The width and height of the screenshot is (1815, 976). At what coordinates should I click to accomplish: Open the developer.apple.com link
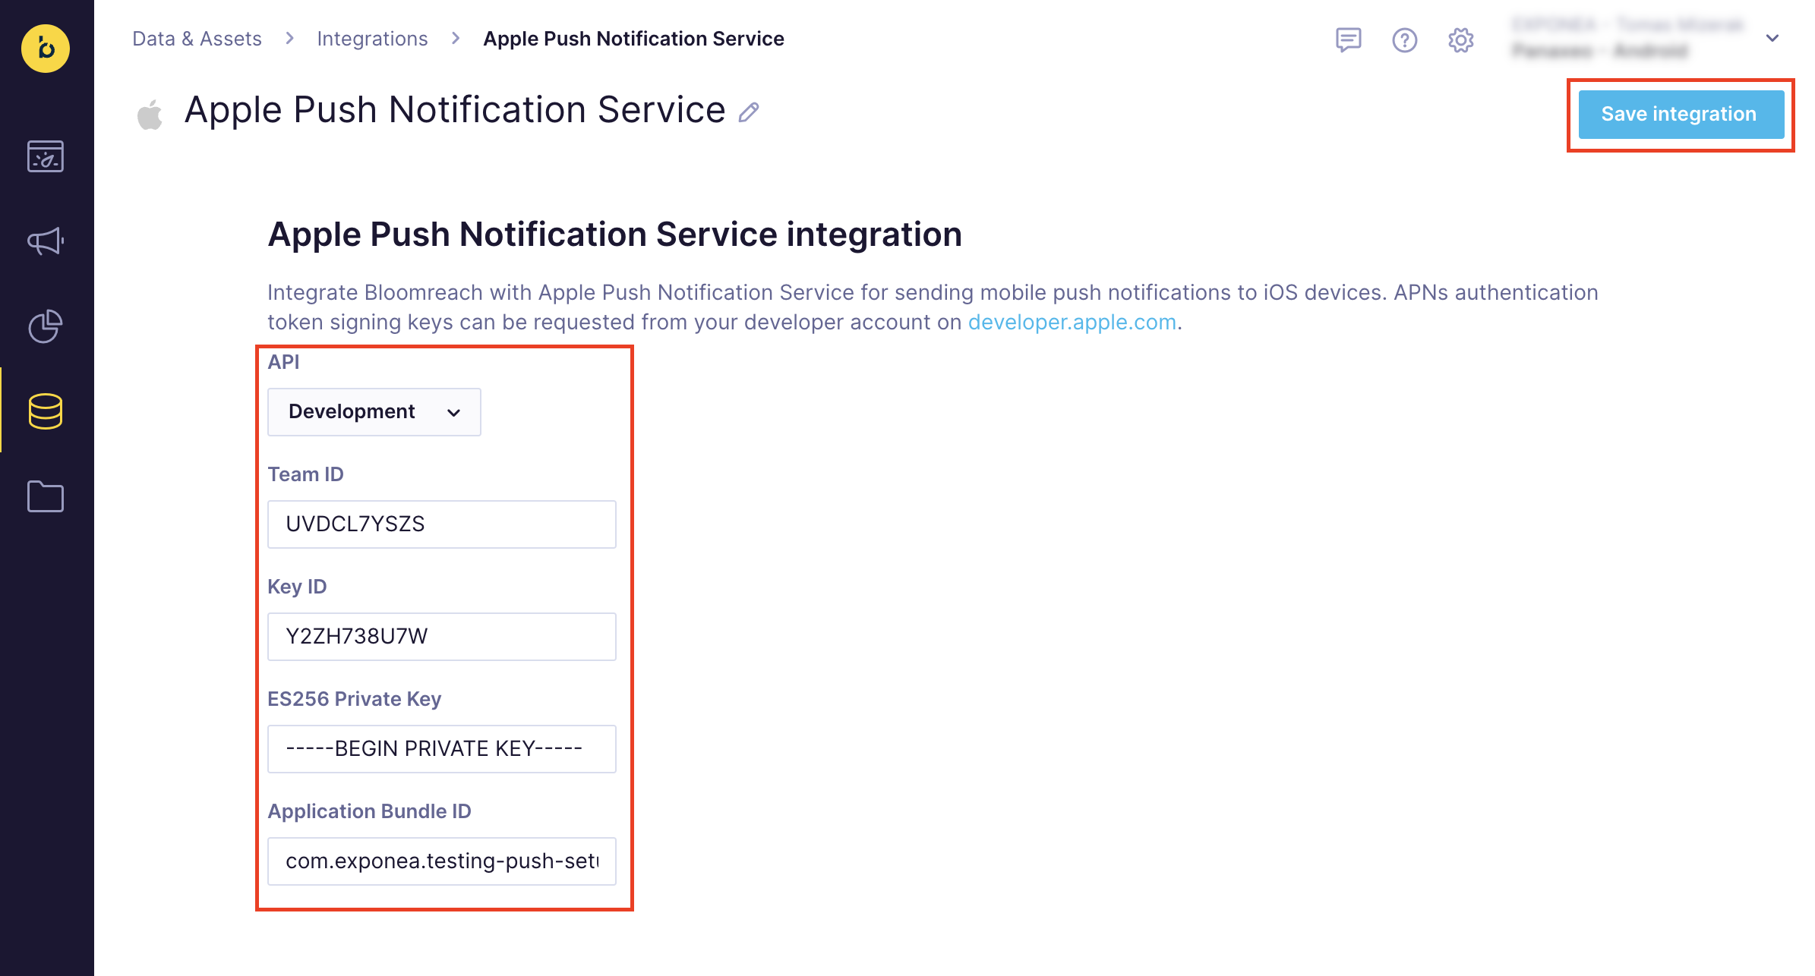click(x=1072, y=323)
